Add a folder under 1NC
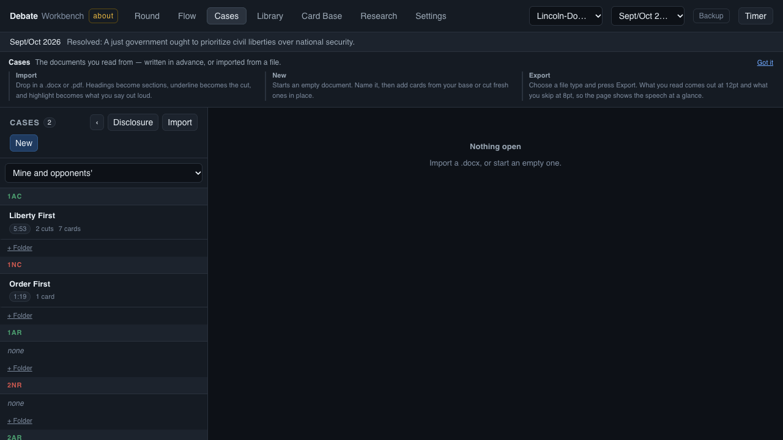Viewport: 783px width, 440px height. point(20,315)
